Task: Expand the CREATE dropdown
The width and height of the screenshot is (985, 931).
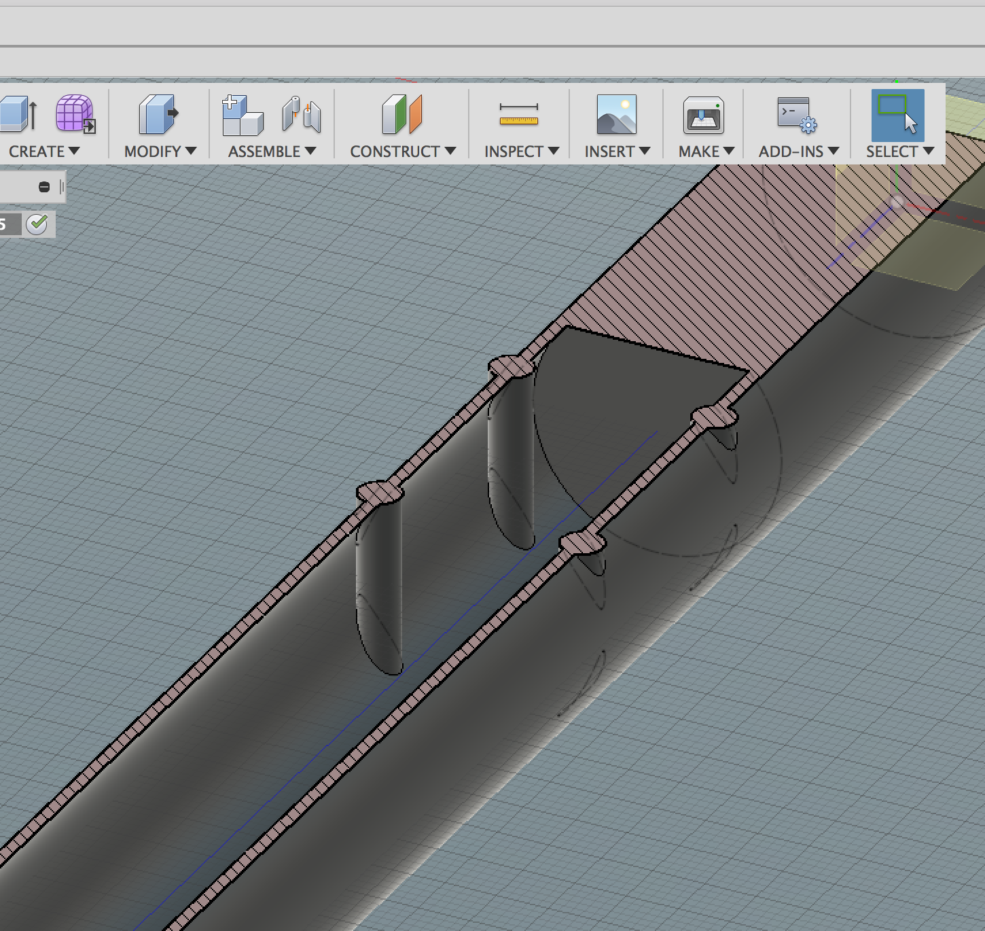Action: 42,151
